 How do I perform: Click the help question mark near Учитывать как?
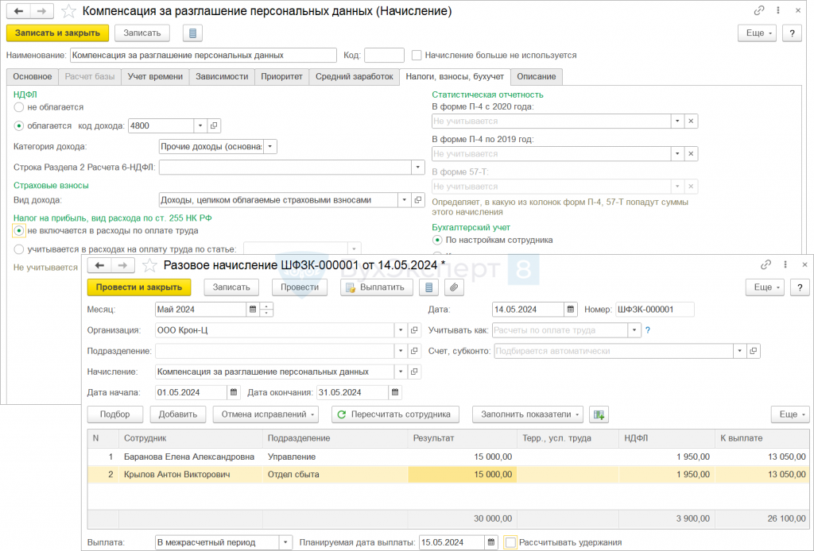(x=648, y=330)
